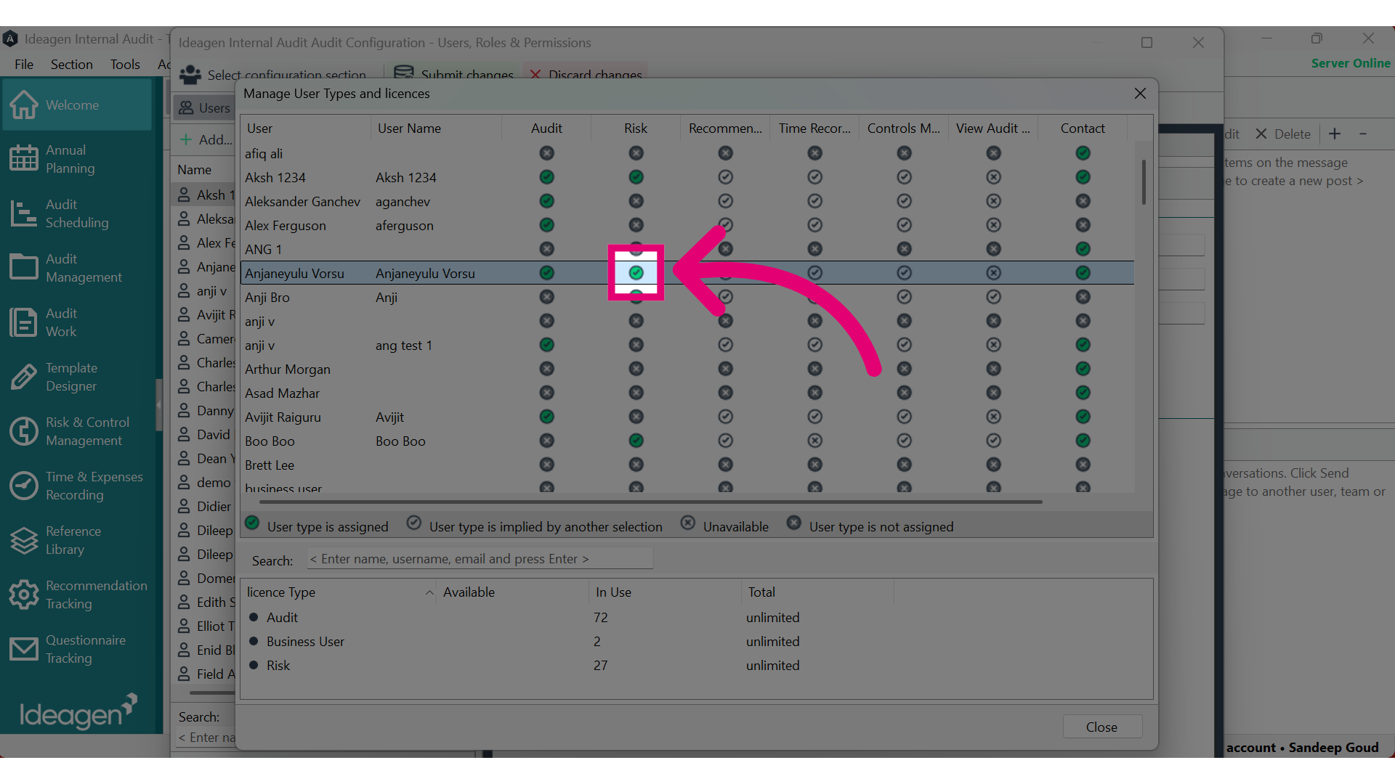Toggle Risk licence for Alex Ferguson
The image size is (1395, 784).
point(636,225)
